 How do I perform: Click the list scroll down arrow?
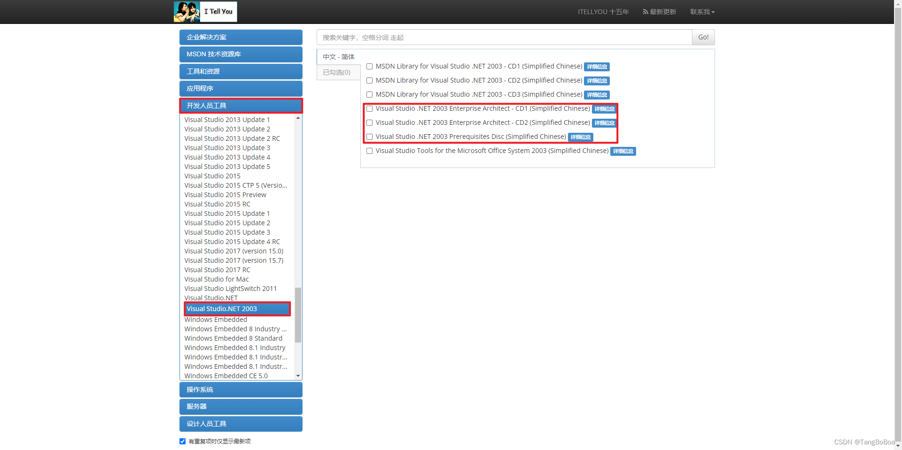pyautogui.click(x=298, y=376)
